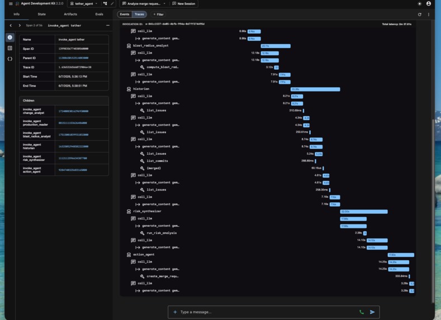Open the hamburger navigation menu

(11, 4)
